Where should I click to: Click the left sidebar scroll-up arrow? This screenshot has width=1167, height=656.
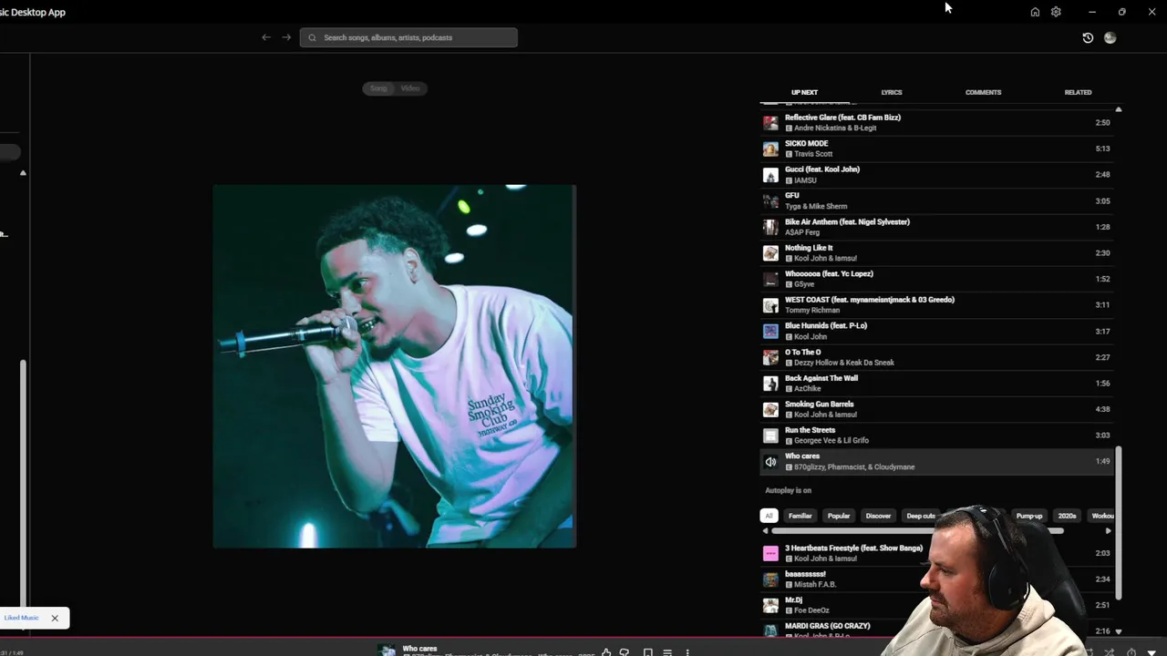(x=23, y=173)
